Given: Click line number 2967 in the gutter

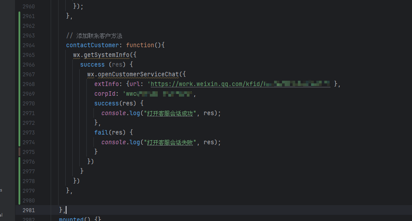Looking at the screenshot, I should (x=29, y=75).
